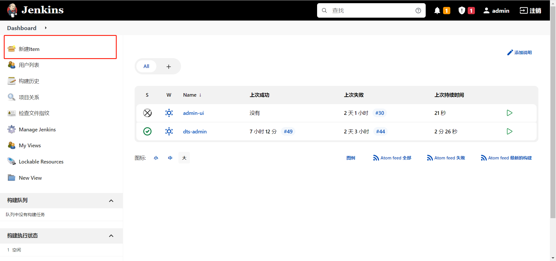The height and width of the screenshot is (261, 556).
Task: Click the 检查文件指纹 fingerprint icon
Action: 12,113
